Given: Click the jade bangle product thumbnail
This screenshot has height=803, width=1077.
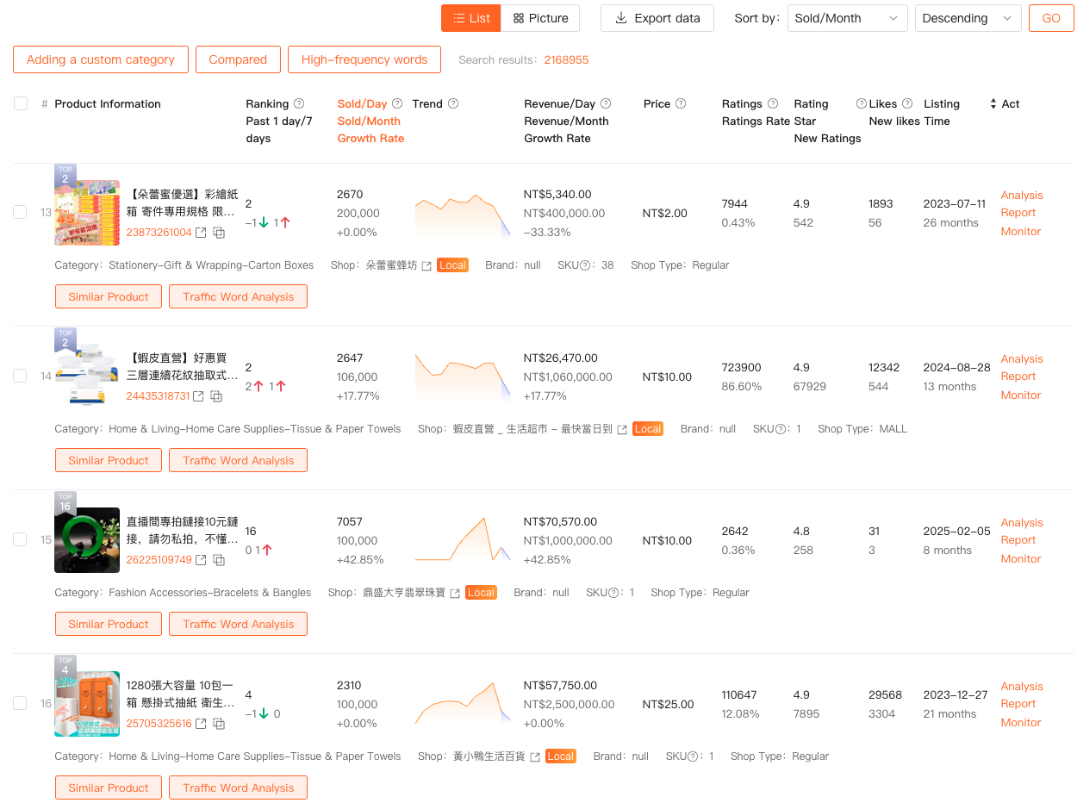Looking at the screenshot, I should click(x=87, y=540).
